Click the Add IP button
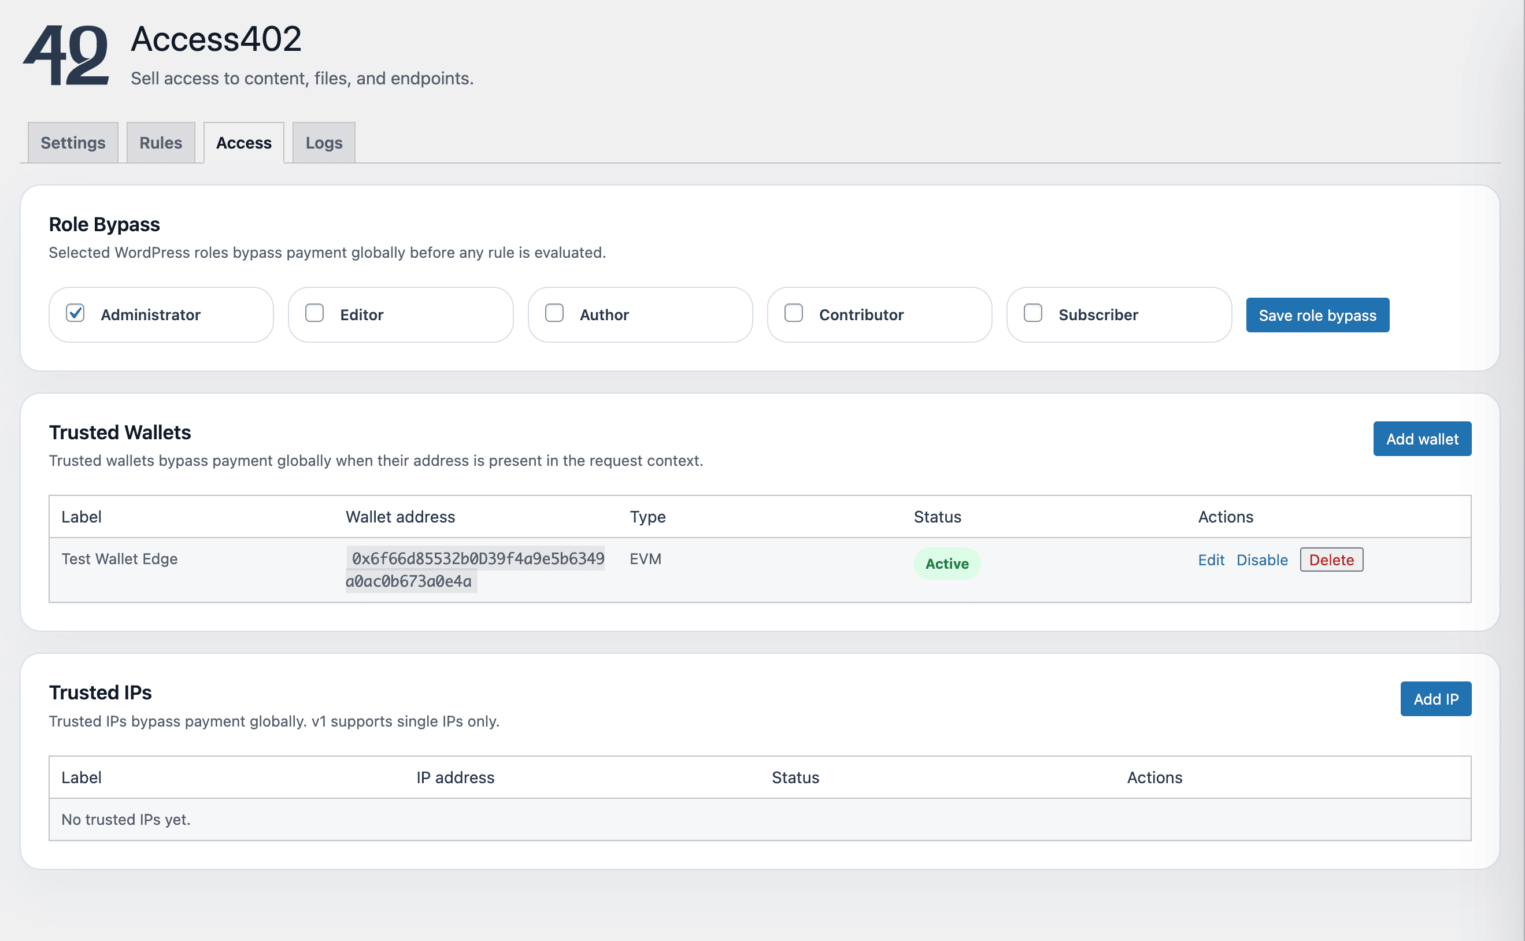 coord(1436,699)
